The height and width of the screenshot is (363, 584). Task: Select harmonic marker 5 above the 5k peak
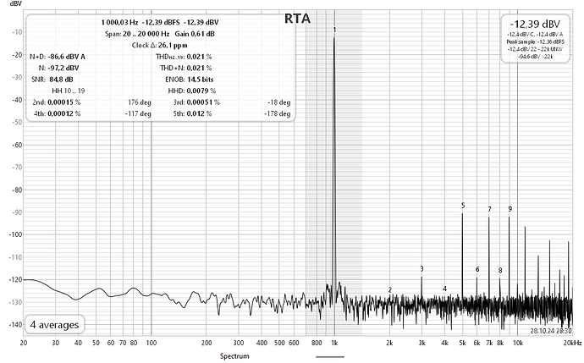[x=463, y=206]
